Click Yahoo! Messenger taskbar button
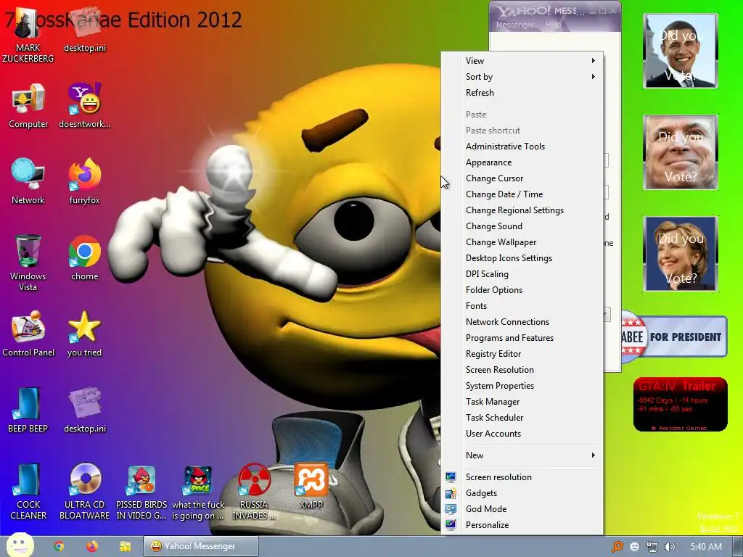This screenshot has width=743, height=557. click(201, 546)
